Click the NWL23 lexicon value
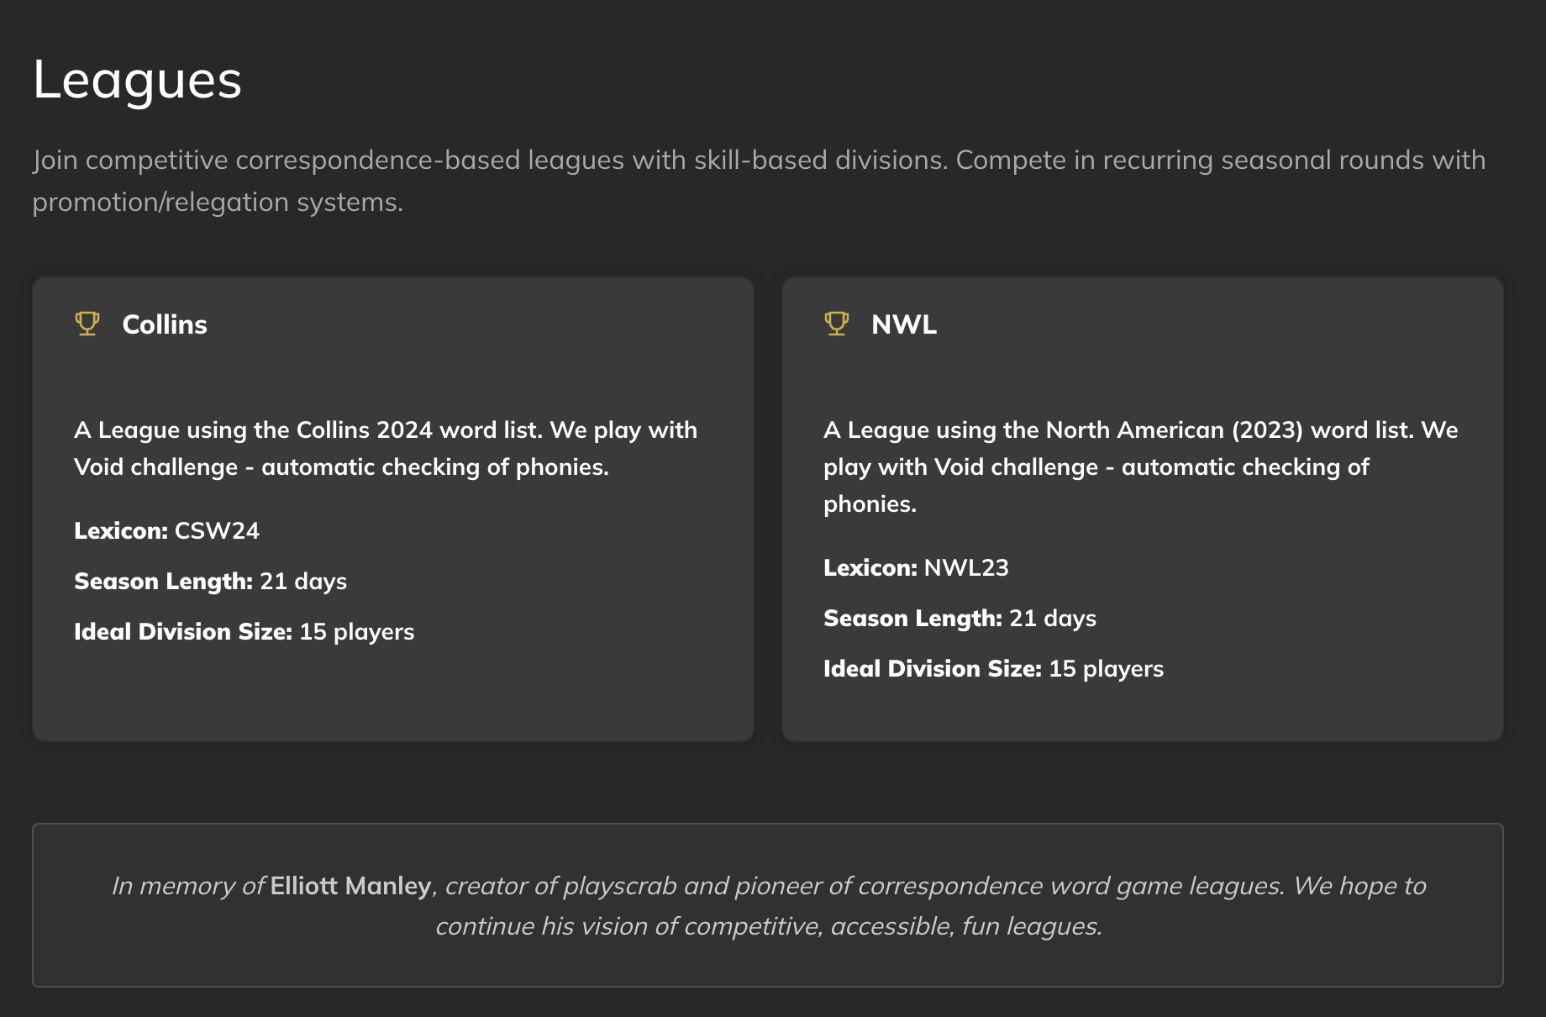 click(966, 568)
